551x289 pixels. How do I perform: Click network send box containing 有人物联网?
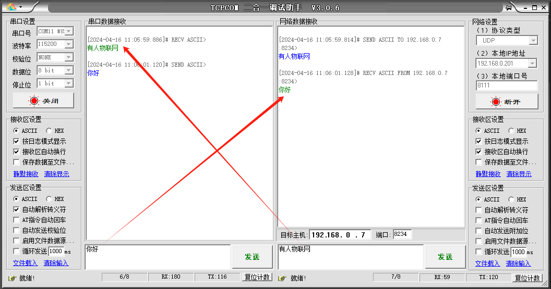click(351, 257)
